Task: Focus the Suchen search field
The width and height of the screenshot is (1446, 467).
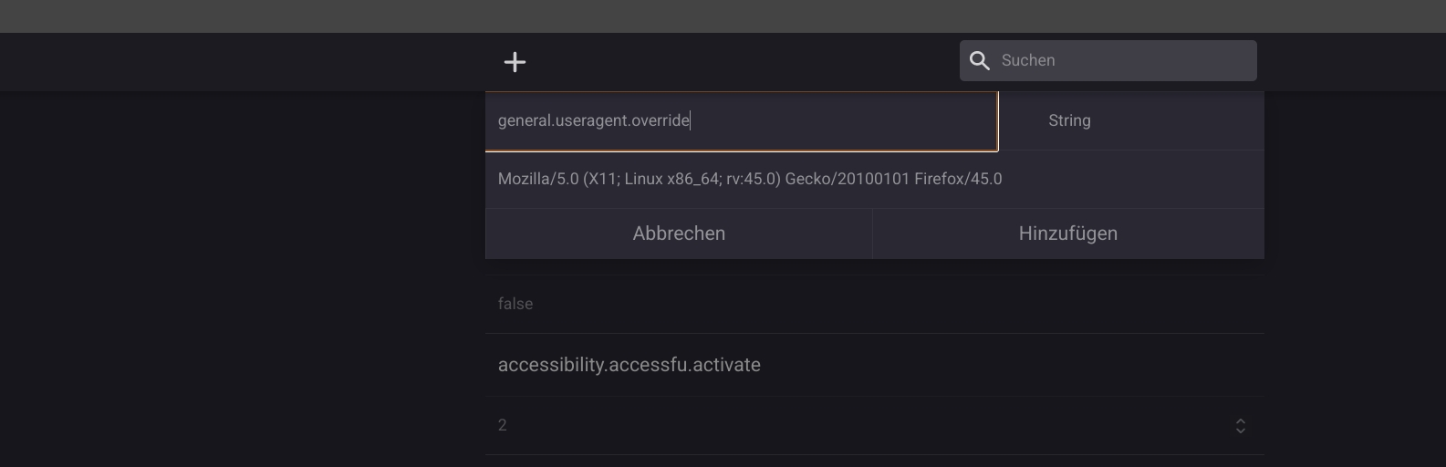Action: pyautogui.click(x=1122, y=61)
